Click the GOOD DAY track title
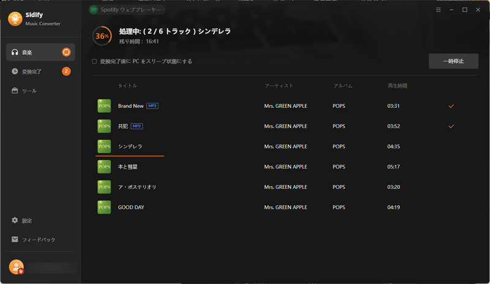 pyautogui.click(x=131, y=207)
